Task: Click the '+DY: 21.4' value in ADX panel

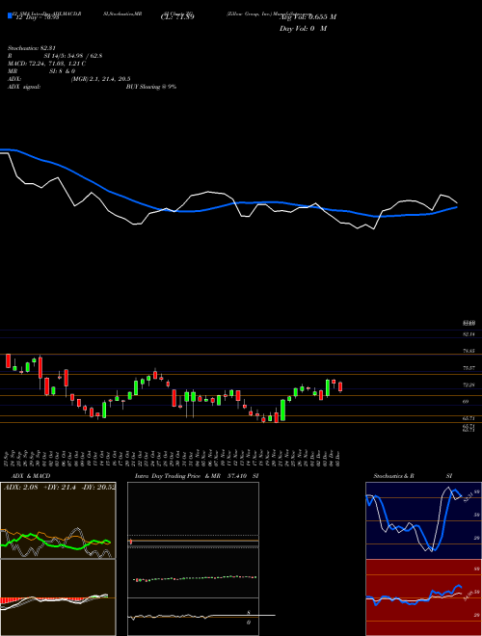Action: [x=59, y=488]
